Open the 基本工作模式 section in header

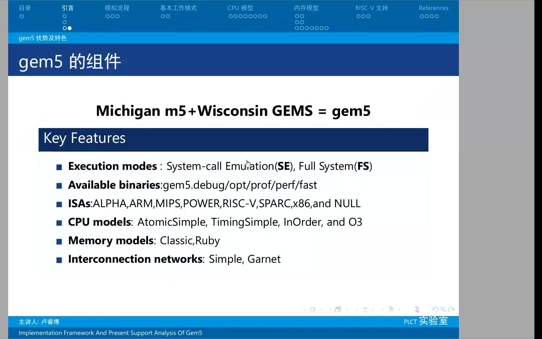coord(178,8)
